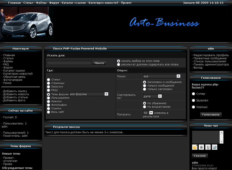Open the characters count dropdown showing 50
This screenshot has width=232, height=170.
pos(148,113)
